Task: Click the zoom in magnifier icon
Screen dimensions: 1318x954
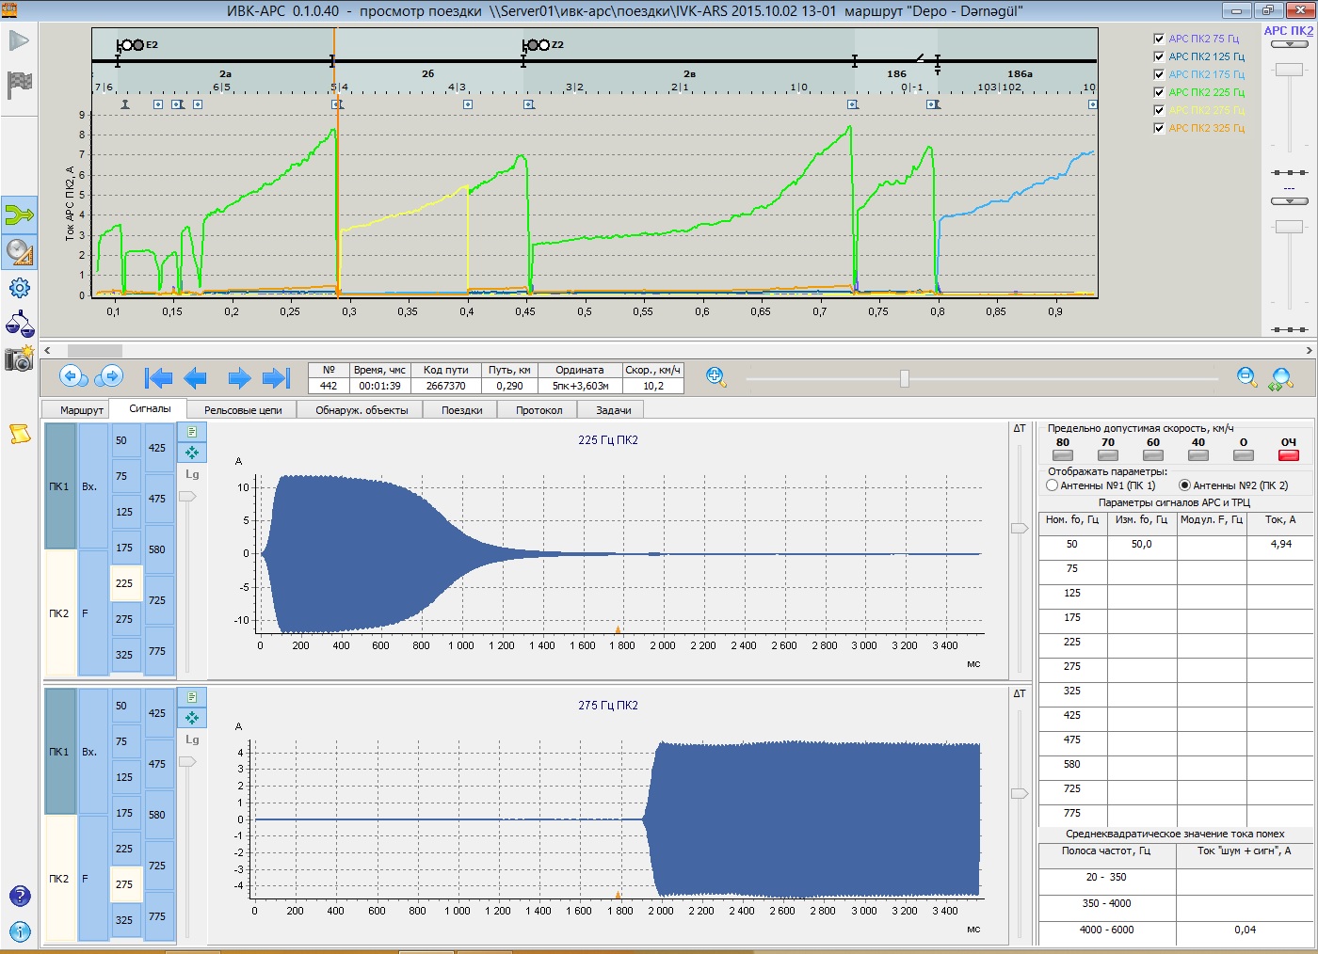Action: [x=715, y=377]
